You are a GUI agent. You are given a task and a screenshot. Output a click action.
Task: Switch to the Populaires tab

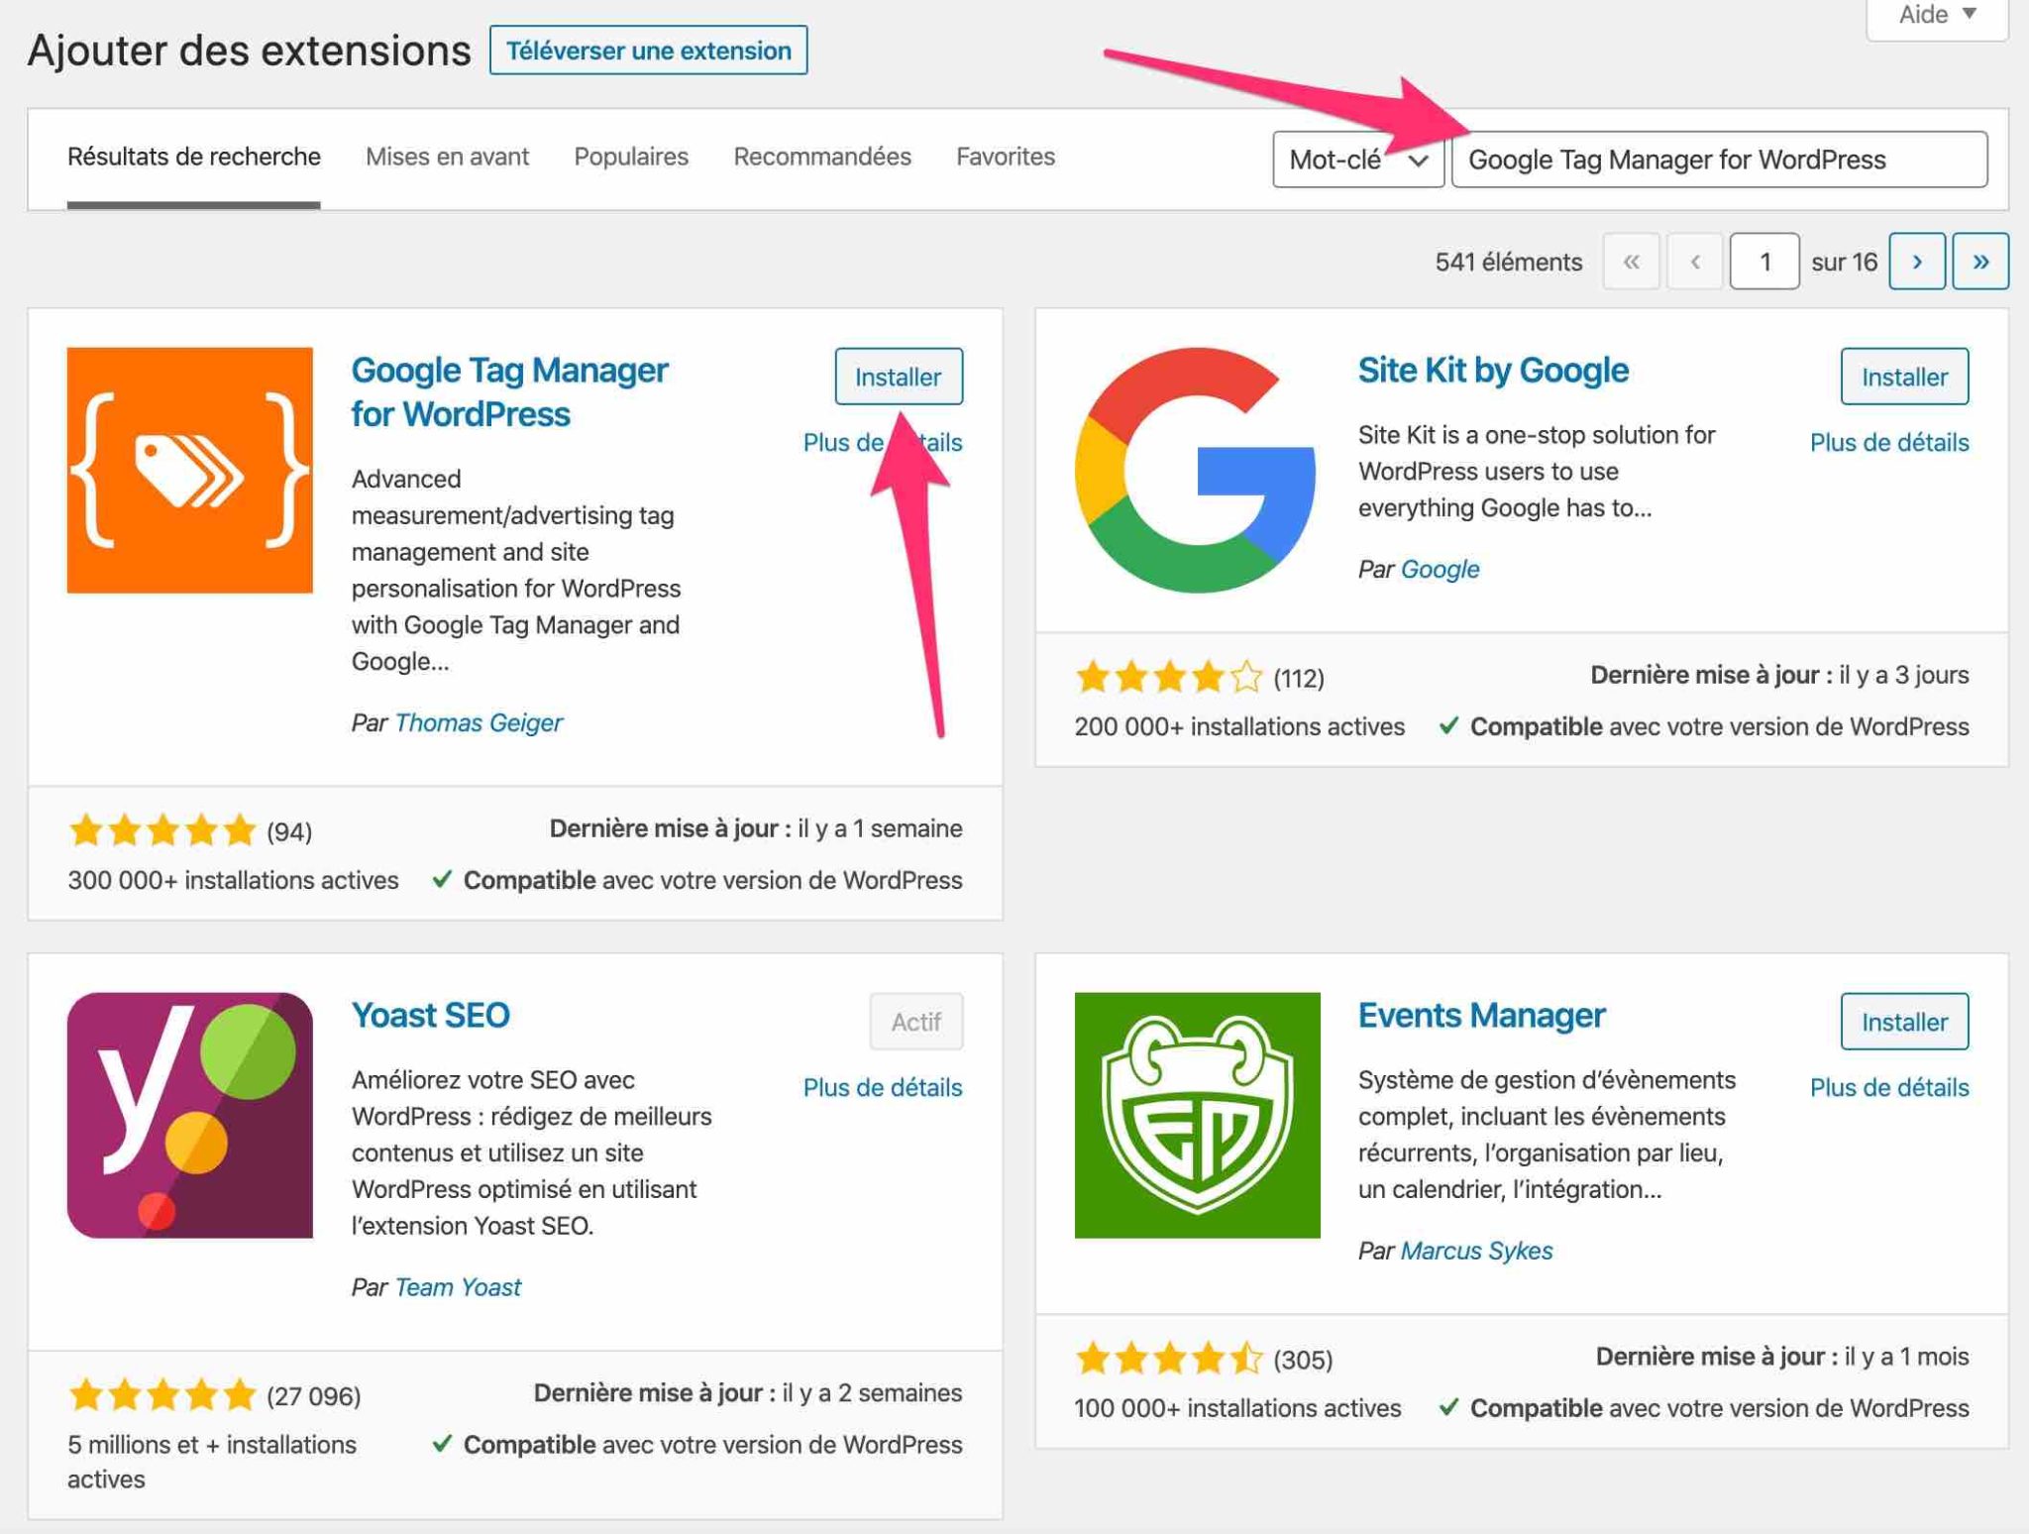[631, 156]
